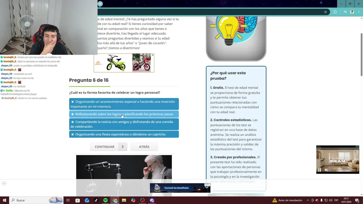Viewport: 363px width, 204px height.
Task: Select answer 'Reflexionando sobre los logros'
Action: (x=124, y=114)
